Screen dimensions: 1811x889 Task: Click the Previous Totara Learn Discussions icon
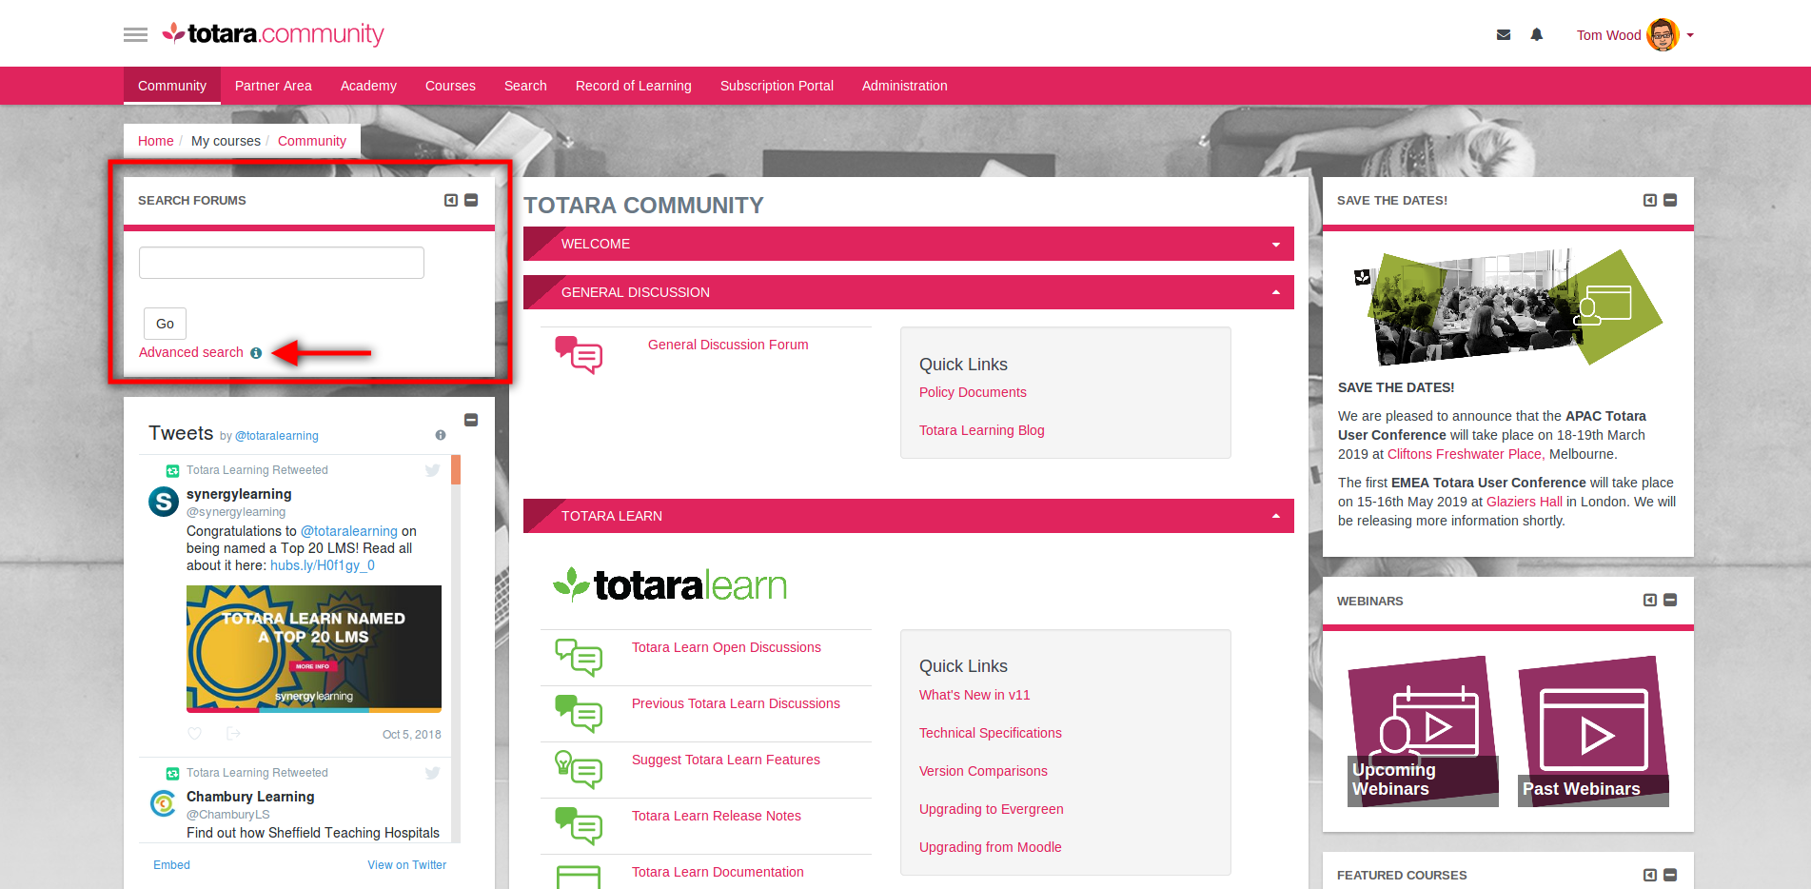pyautogui.click(x=579, y=714)
